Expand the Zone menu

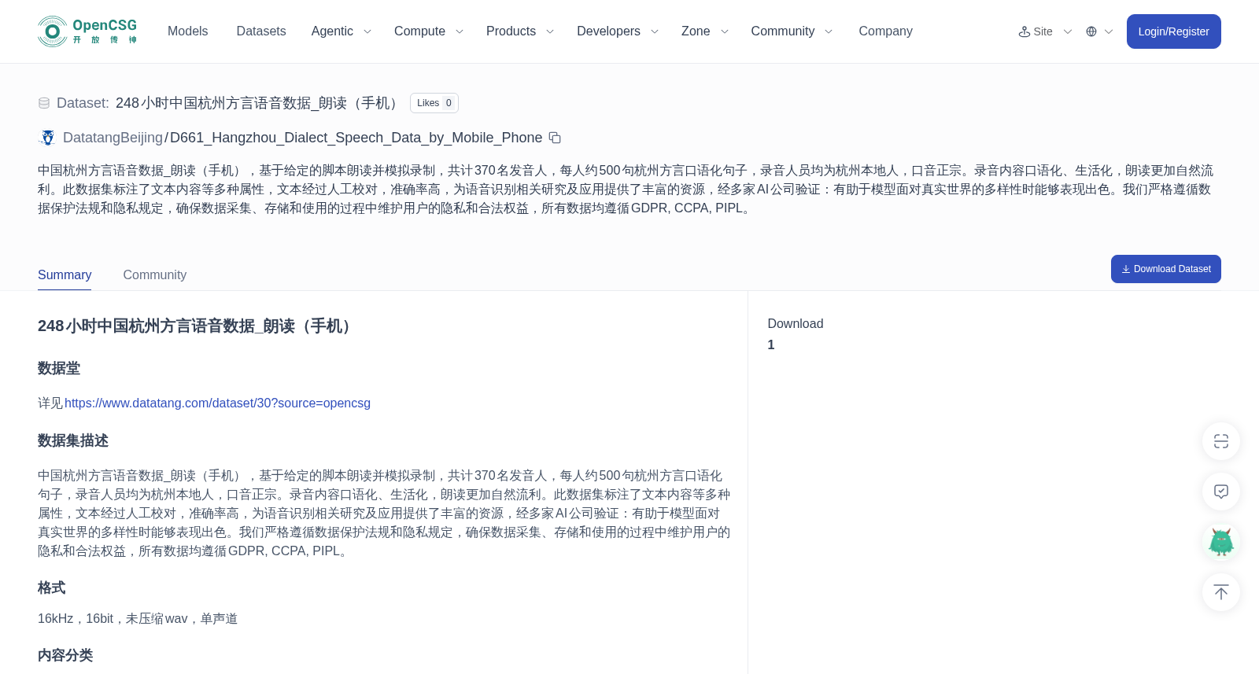(x=705, y=31)
